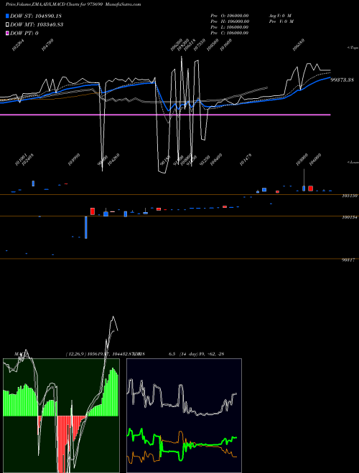Click the ADX '(14 day) 39, +62, -28' label
The image size is (359, 473).
tap(202, 354)
